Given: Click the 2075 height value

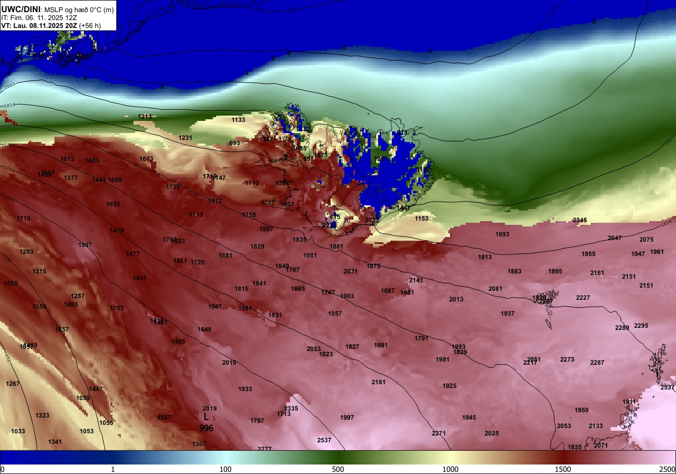Looking at the screenshot, I should pyautogui.click(x=646, y=240).
